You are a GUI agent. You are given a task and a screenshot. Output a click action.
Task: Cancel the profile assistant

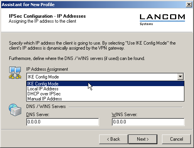(x=176, y=139)
